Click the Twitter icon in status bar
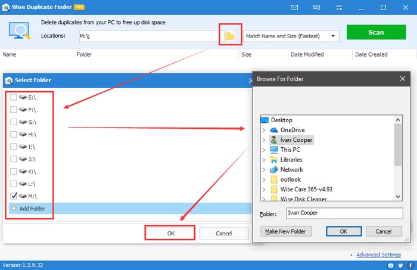 click(x=401, y=265)
